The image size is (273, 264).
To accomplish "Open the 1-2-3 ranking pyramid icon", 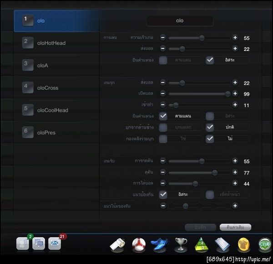I will (x=202, y=245).
